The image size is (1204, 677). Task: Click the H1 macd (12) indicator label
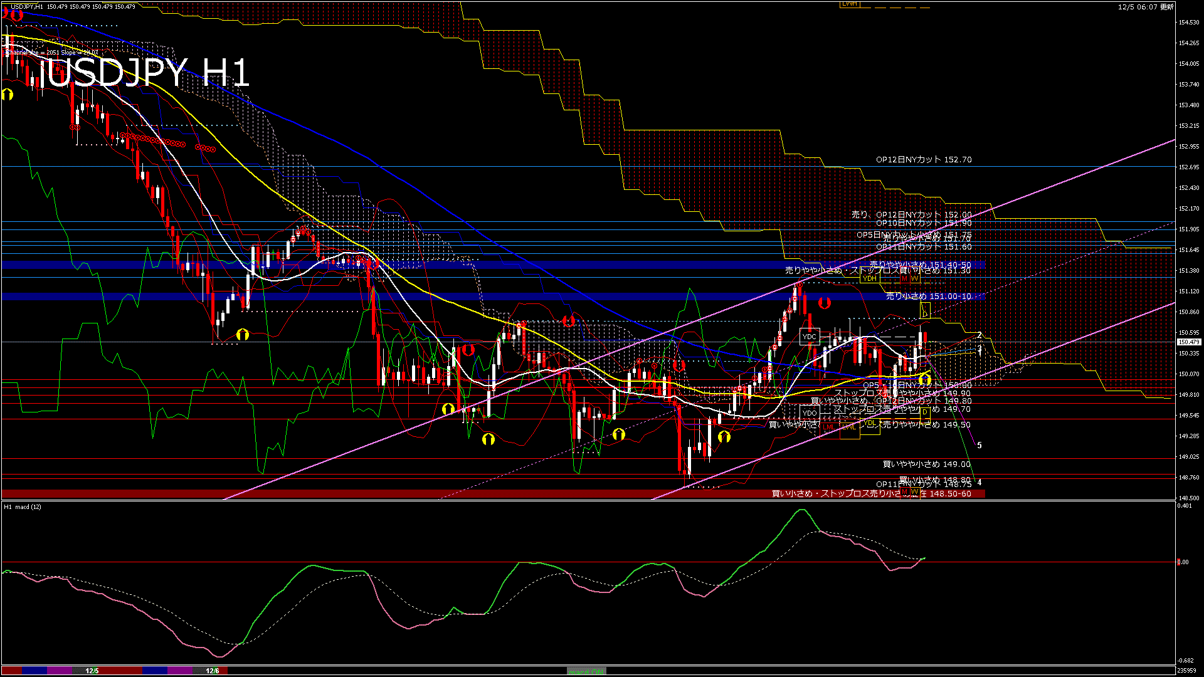pos(23,506)
